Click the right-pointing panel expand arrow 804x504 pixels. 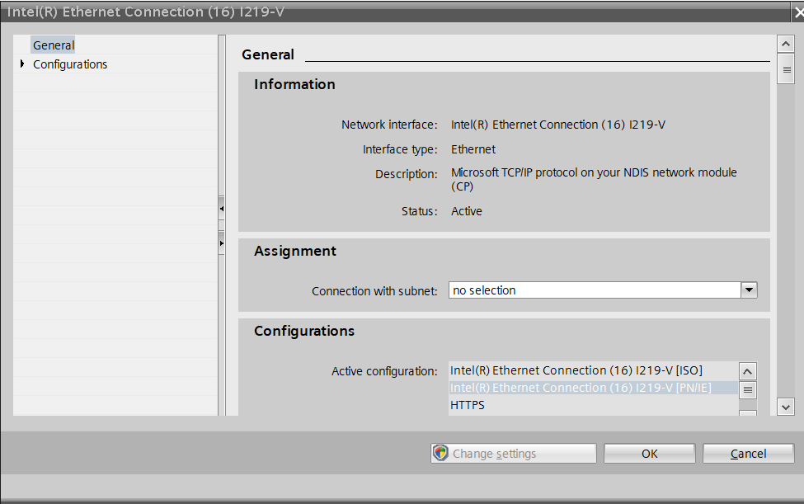coord(222,243)
